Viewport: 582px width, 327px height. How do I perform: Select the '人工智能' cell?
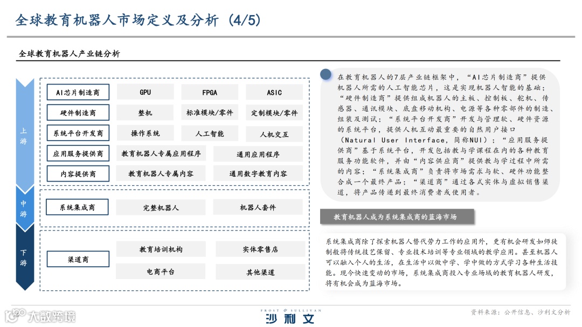(x=210, y=133)
